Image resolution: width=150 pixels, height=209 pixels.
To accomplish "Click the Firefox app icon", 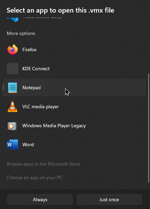I will pyautogui.click(x=13, y=50).
